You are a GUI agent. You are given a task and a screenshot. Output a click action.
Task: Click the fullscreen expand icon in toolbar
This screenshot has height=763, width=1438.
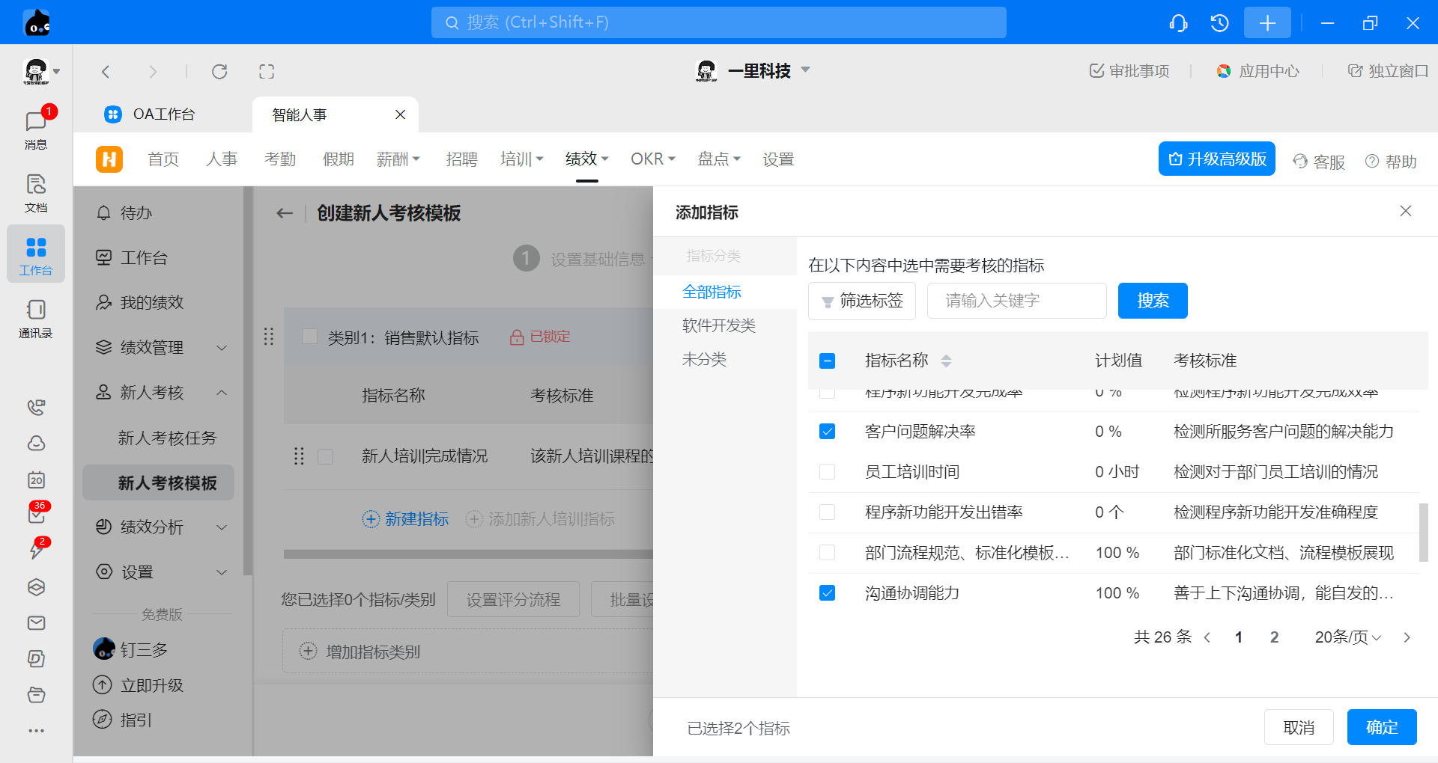tap(267, 72)
